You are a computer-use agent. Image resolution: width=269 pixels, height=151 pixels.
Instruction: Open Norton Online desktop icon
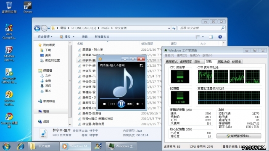9,98
